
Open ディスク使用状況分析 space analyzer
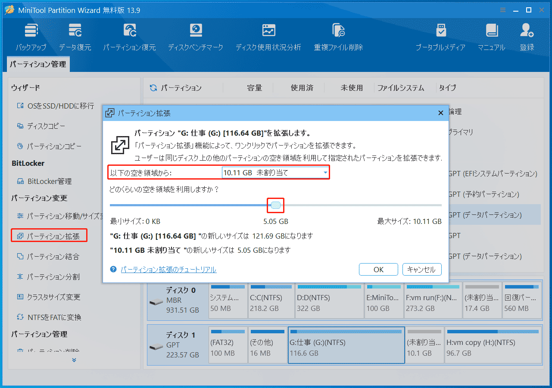pyautogui.click(x=268, y=37)
